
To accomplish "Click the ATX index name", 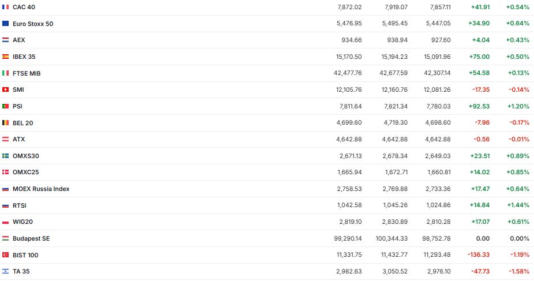I will [19, 139].
